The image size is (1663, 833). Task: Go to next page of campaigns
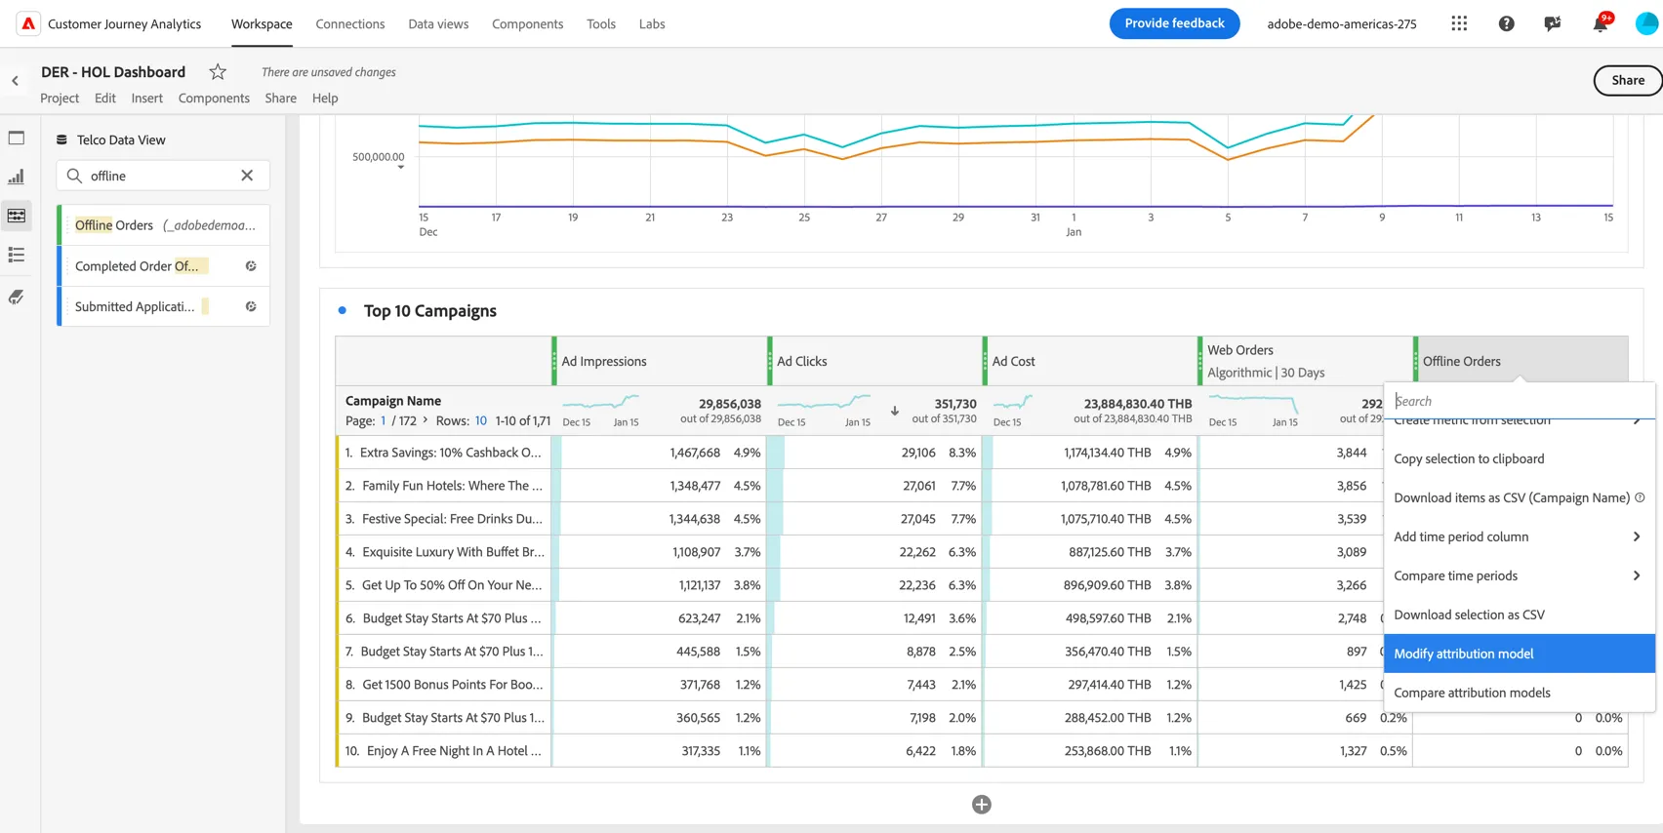coord(426,420)
